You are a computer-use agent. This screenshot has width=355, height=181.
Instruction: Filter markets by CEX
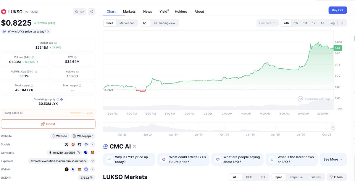pyautogui.click(x=249, y=177)
